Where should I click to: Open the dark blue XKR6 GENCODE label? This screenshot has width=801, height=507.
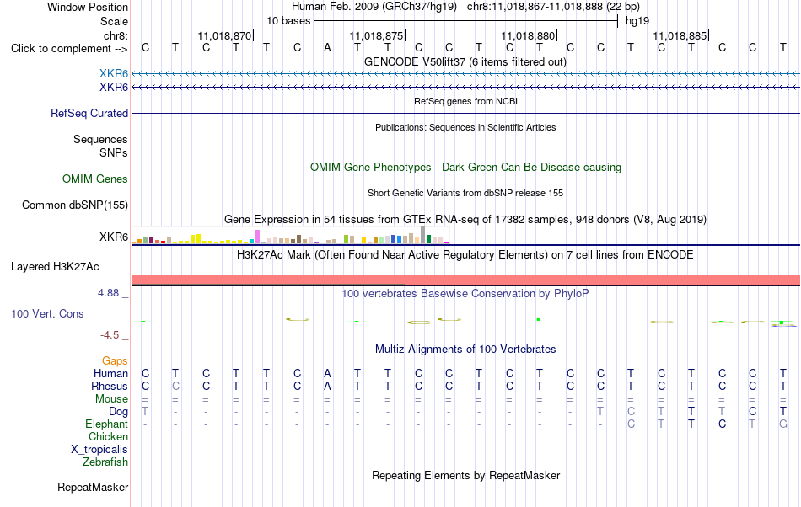tap(114, 88)
